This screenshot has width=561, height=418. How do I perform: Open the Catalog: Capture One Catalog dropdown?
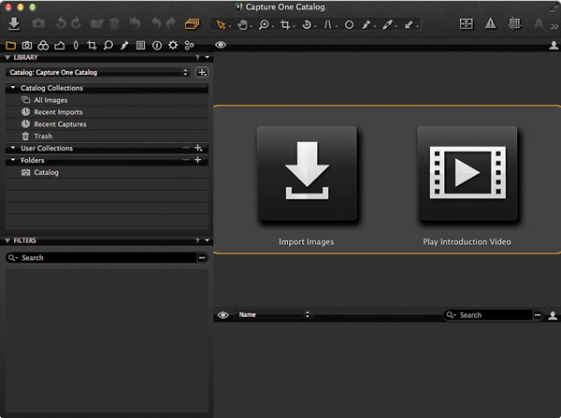point(98,73)
